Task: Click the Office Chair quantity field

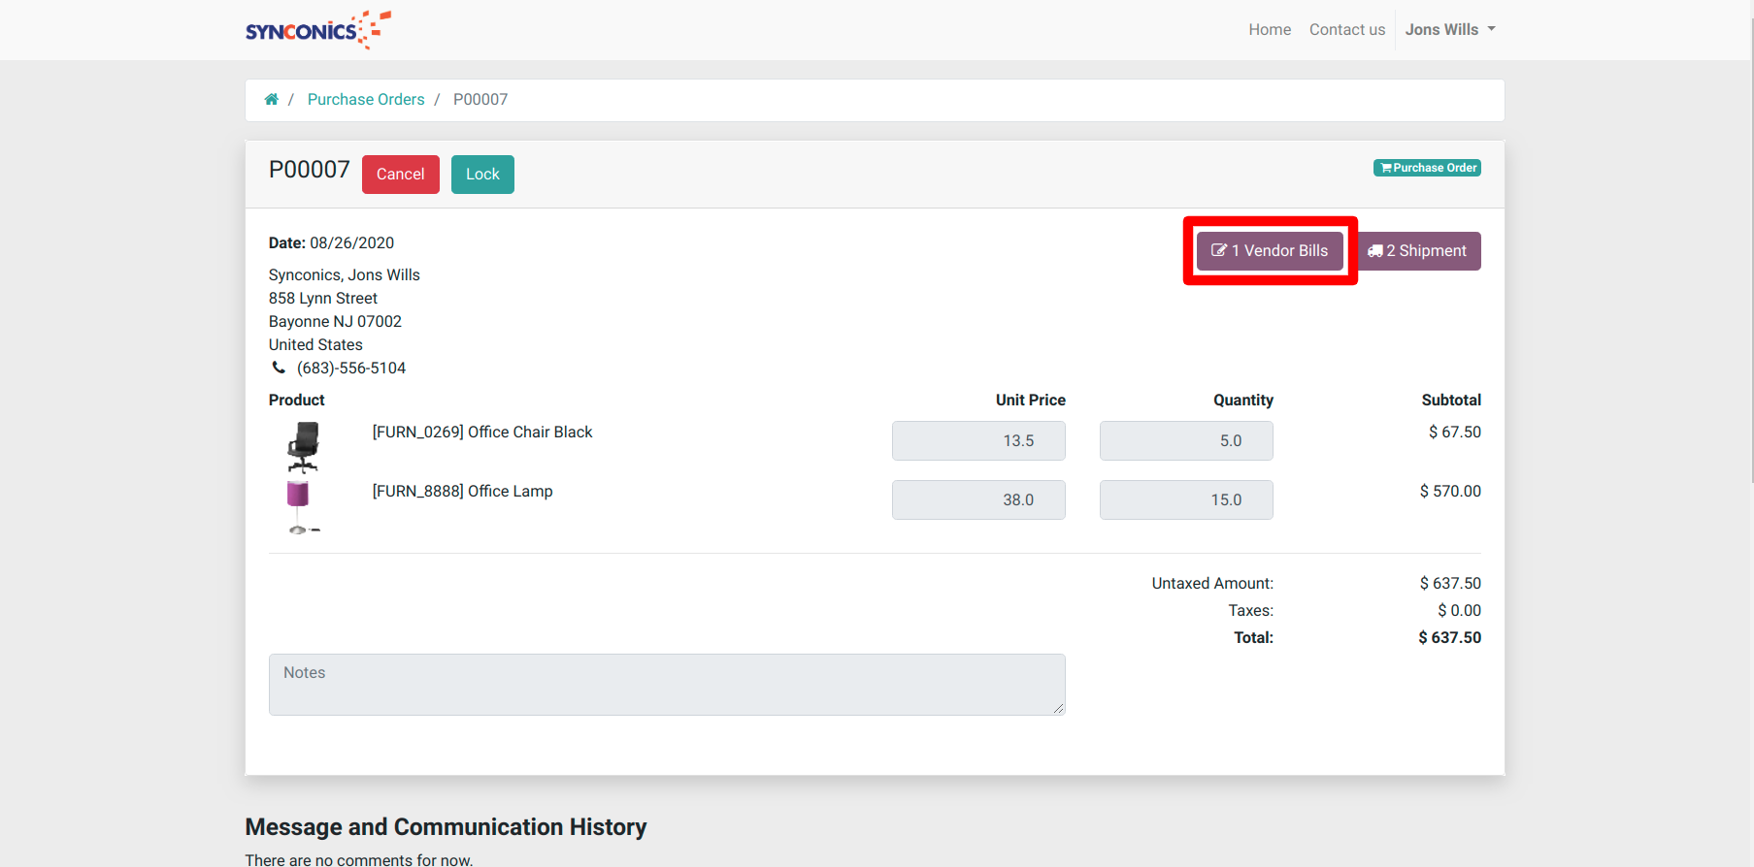Action: point(1186,441)
